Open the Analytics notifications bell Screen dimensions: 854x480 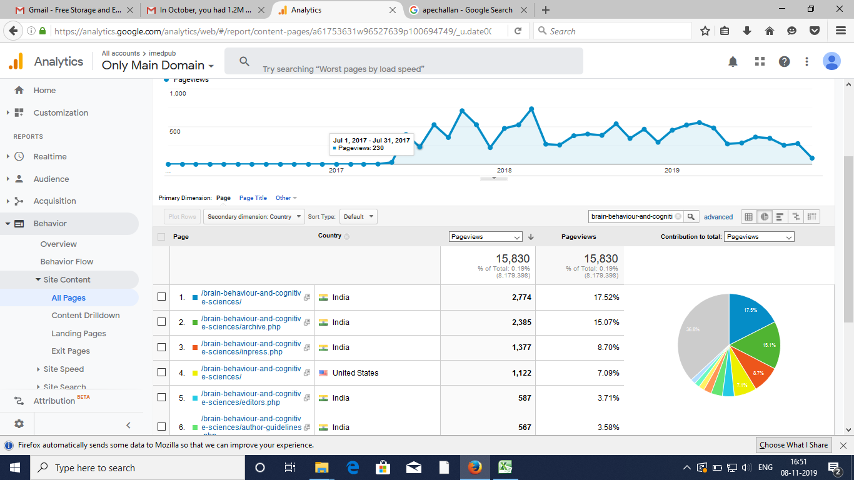(733, 61)
